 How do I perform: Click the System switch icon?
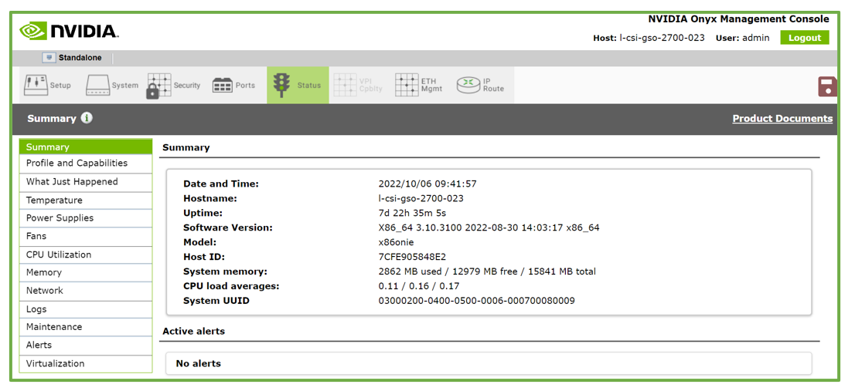[98, 85]
